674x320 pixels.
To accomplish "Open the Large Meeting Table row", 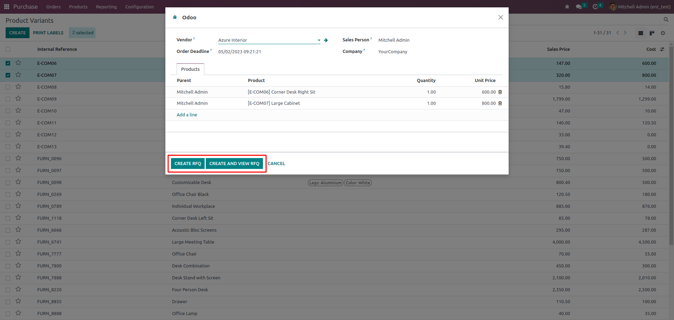I will click(335, 242).
